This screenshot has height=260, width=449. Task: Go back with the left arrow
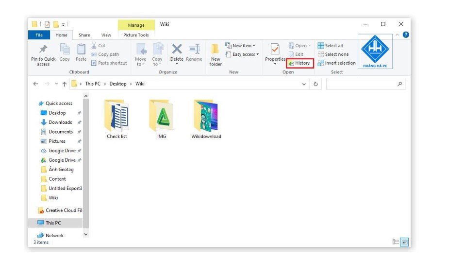pos(35,84)
